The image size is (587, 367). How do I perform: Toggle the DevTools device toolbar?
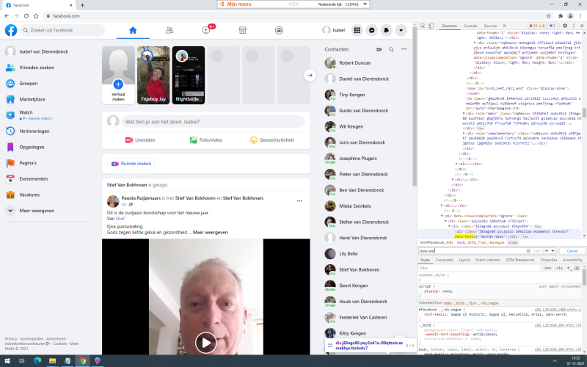(x=431, y=26)
